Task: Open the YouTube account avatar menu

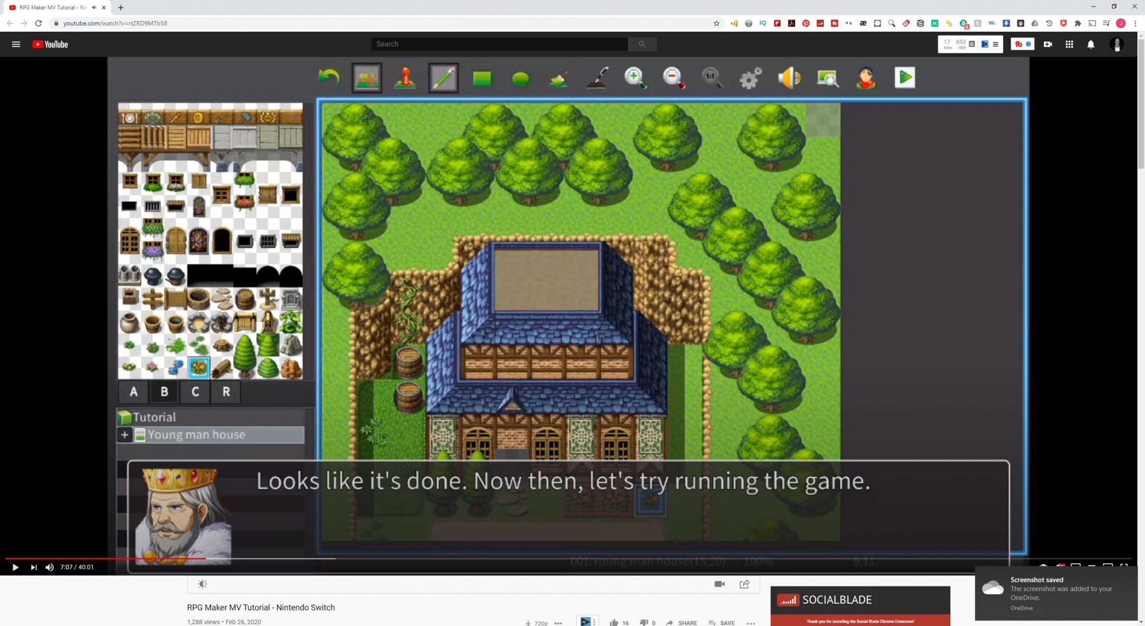Action: [x=1116, y=45]
